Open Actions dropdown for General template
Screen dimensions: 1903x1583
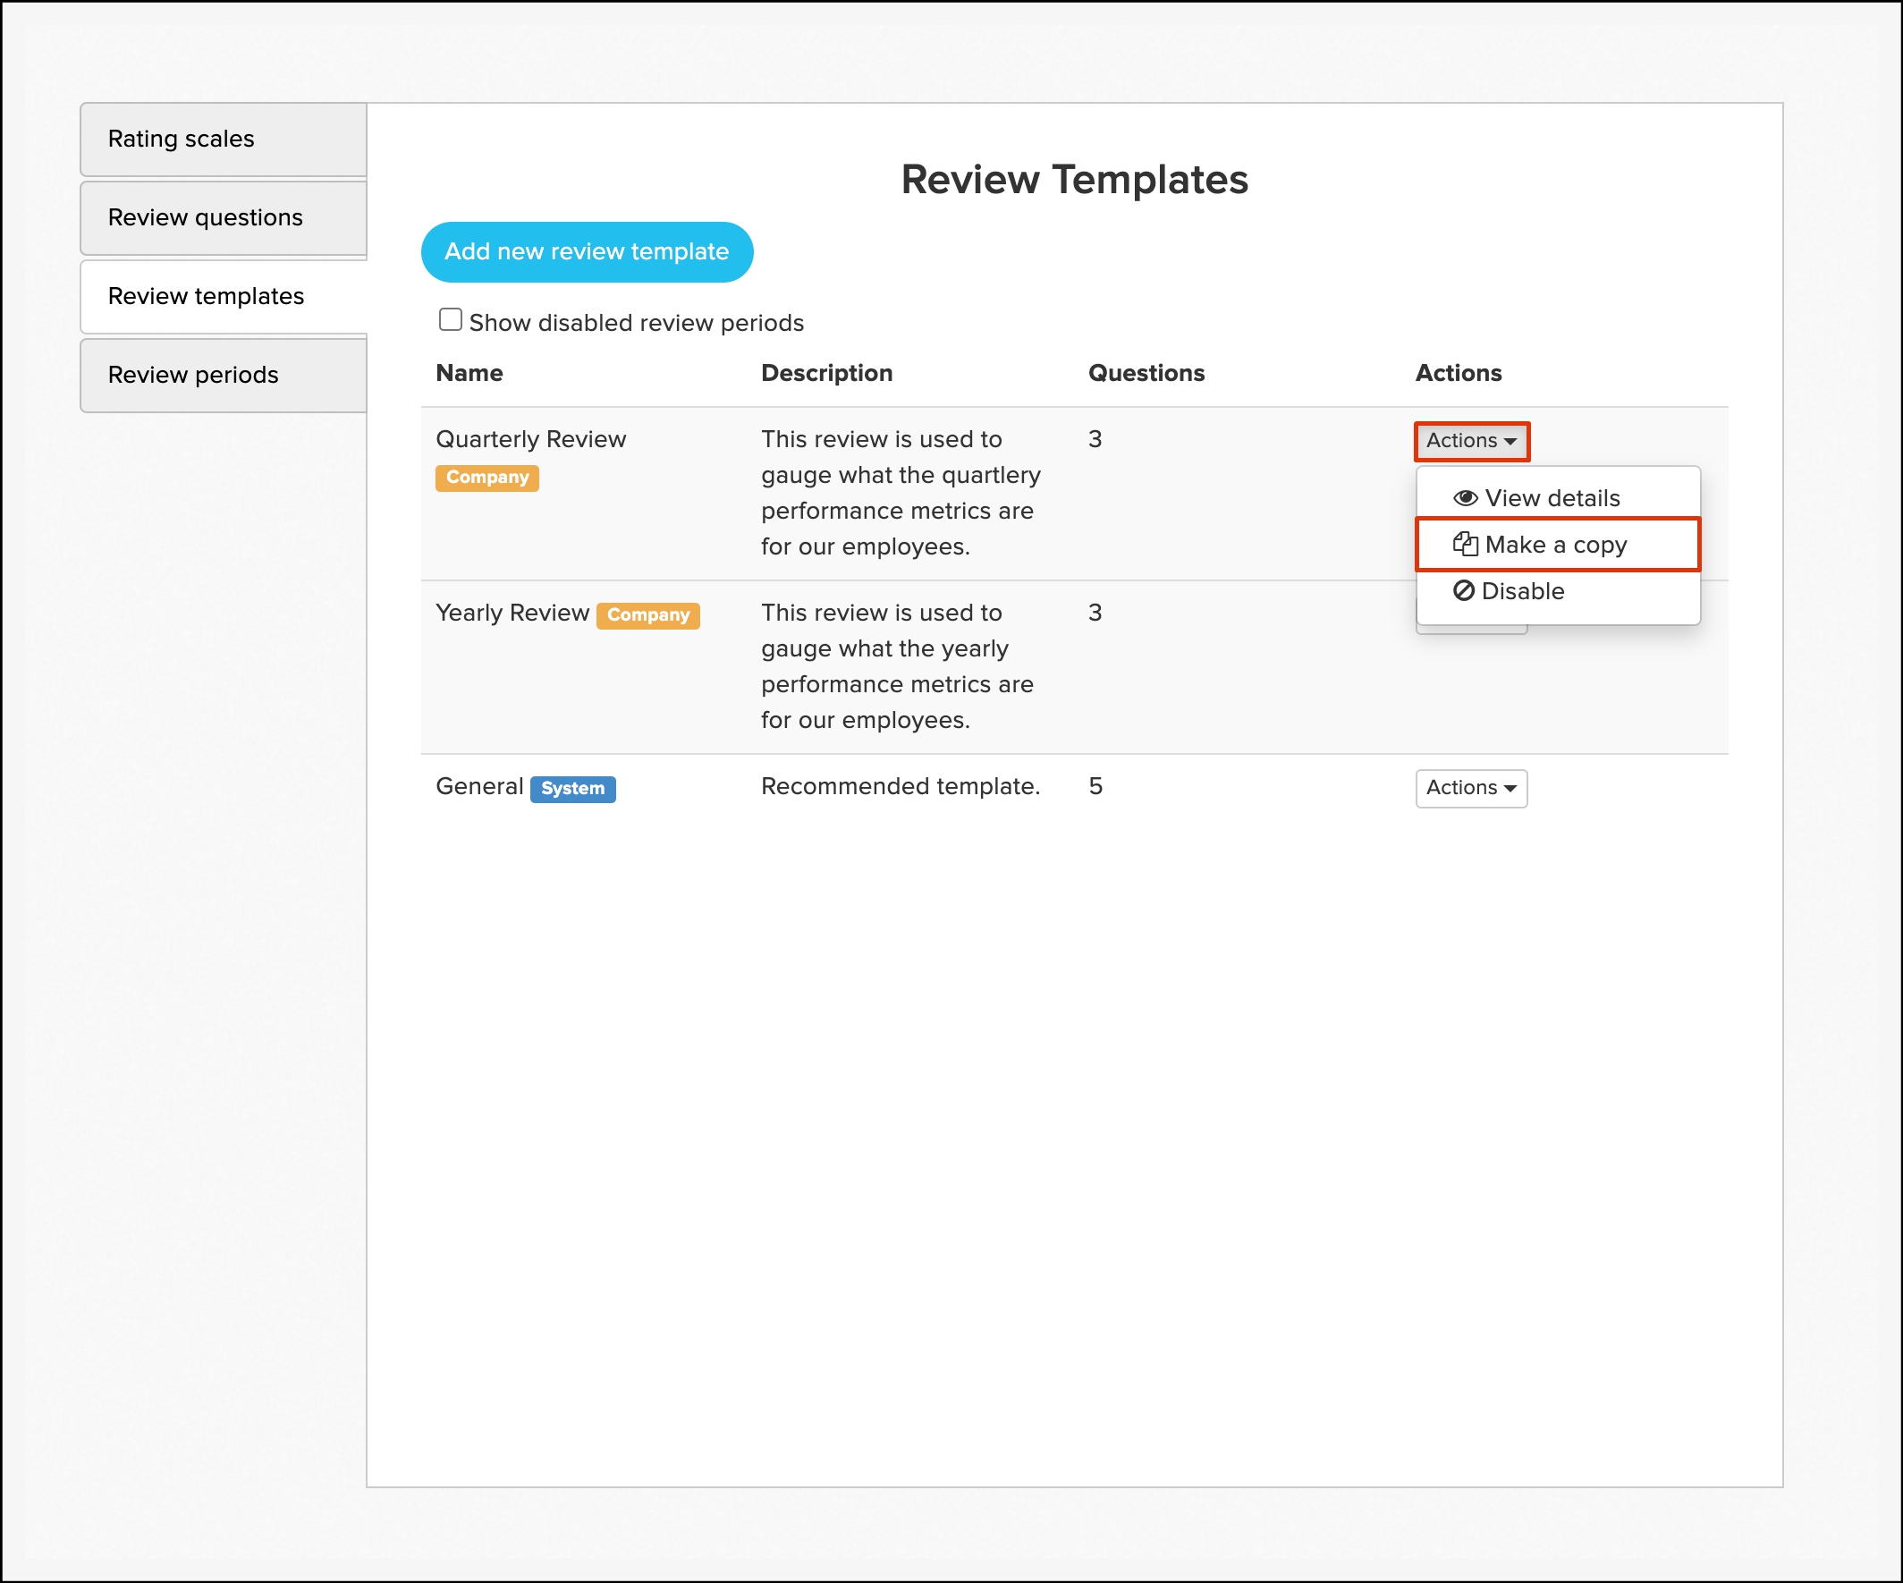[1470, 788]
